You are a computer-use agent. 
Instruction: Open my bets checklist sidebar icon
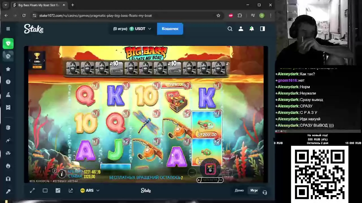pos(8,107)
